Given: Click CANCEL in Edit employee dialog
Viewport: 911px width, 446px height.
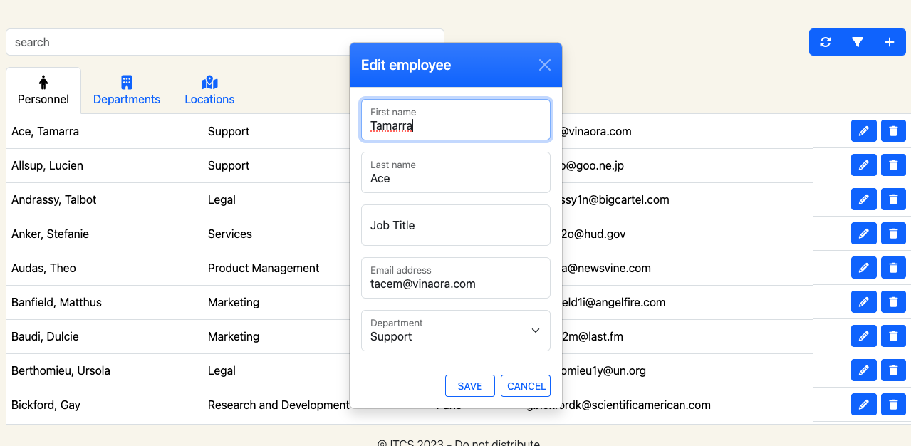Looking at the screenshot, I should tap(526, 386).
